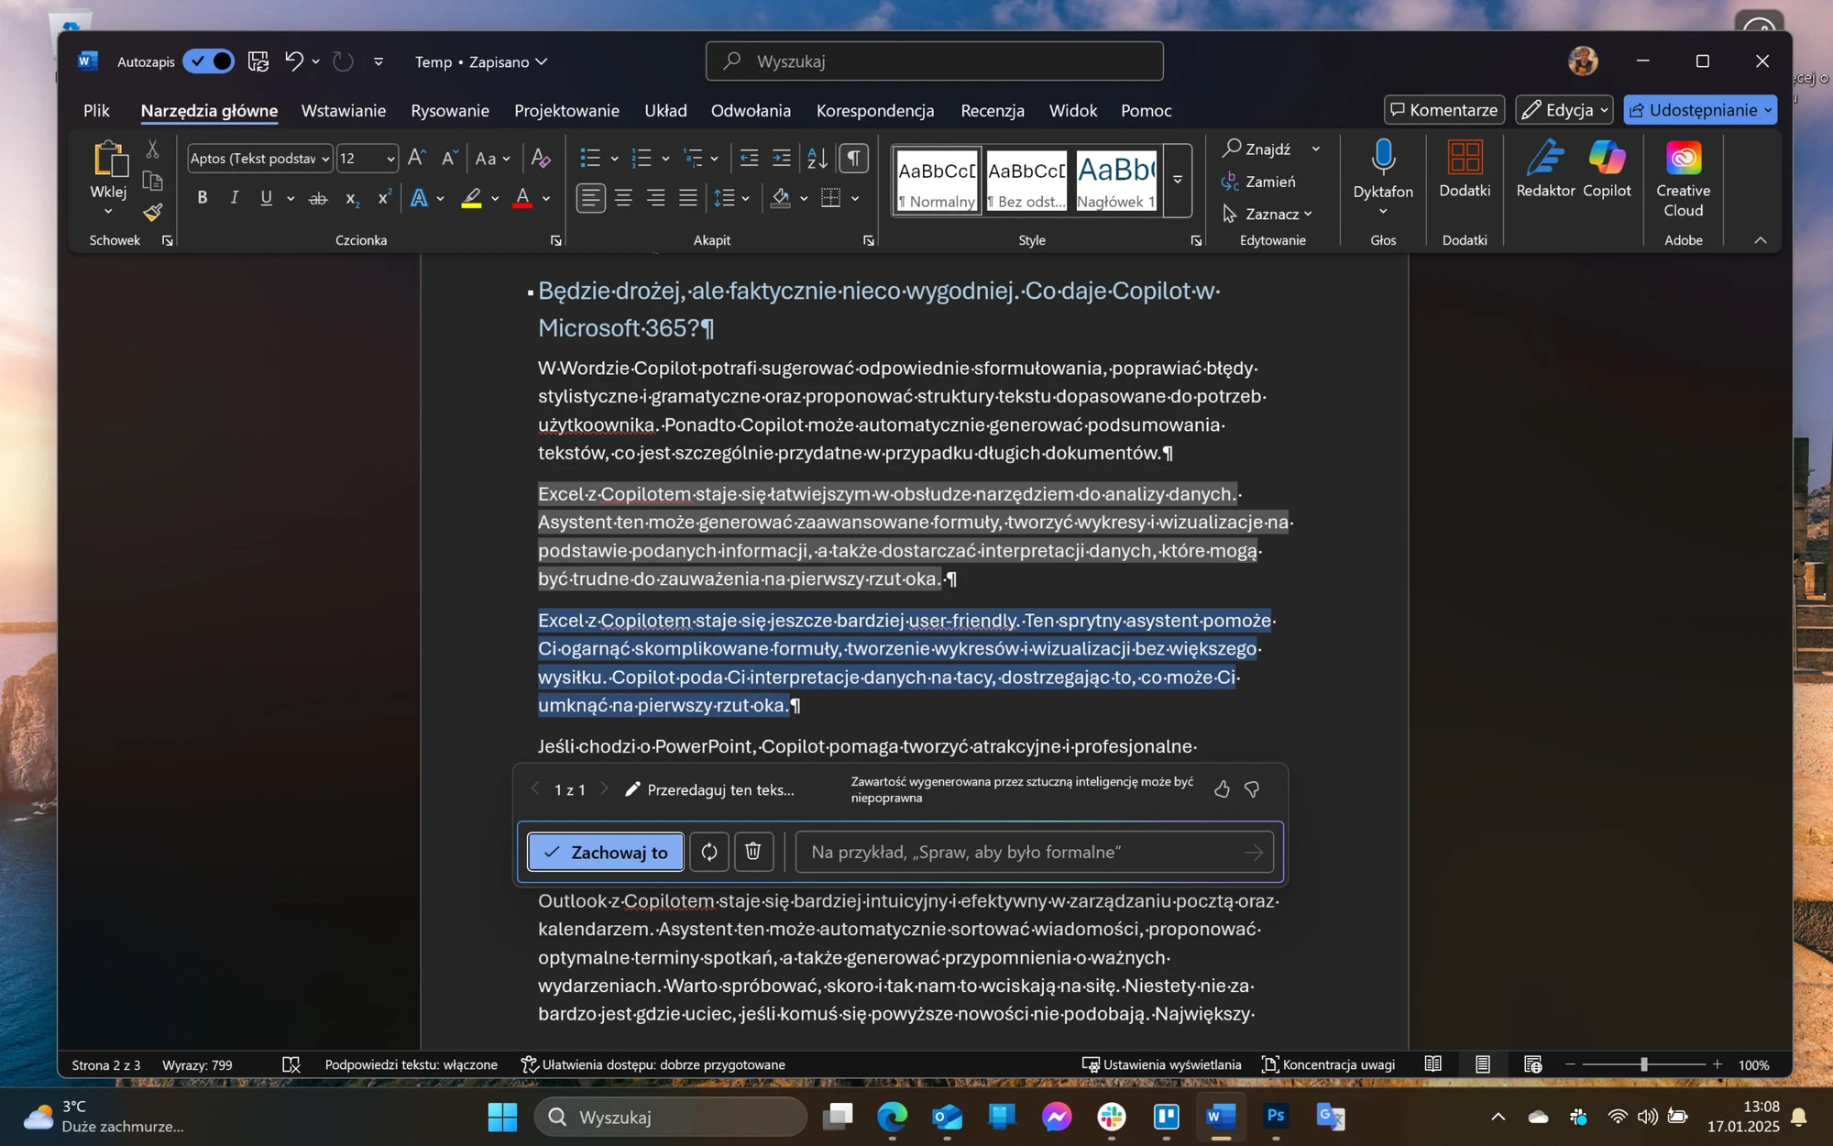Open the change case Aa dropdown
The image size is (1833, 1146).
(493, 158)
